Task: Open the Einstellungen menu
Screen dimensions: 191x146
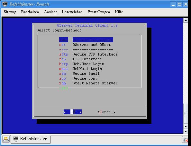Action: [x=99, y=12]
